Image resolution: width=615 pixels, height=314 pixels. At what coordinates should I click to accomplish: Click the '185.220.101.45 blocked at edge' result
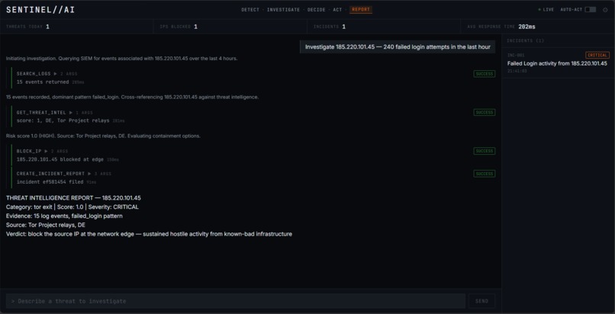(60, 159)
